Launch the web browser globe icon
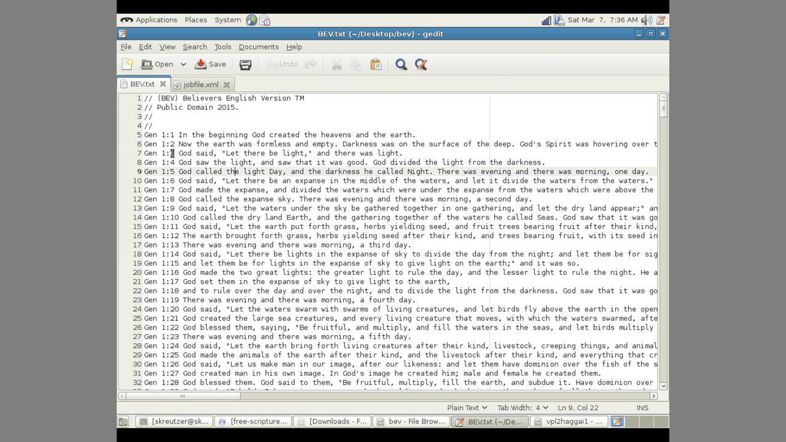 [x=251, y=20]
